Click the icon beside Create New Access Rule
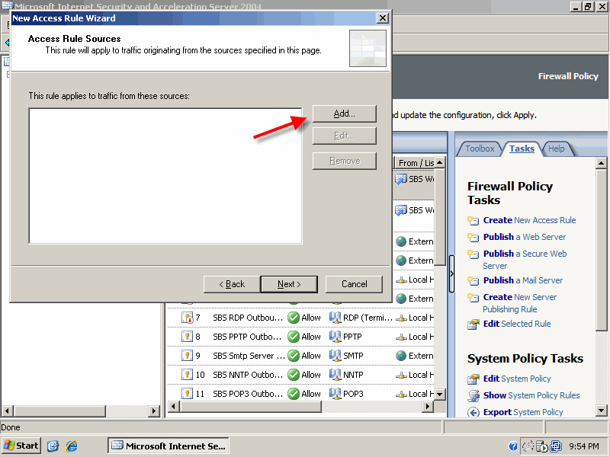 point(473,220)
